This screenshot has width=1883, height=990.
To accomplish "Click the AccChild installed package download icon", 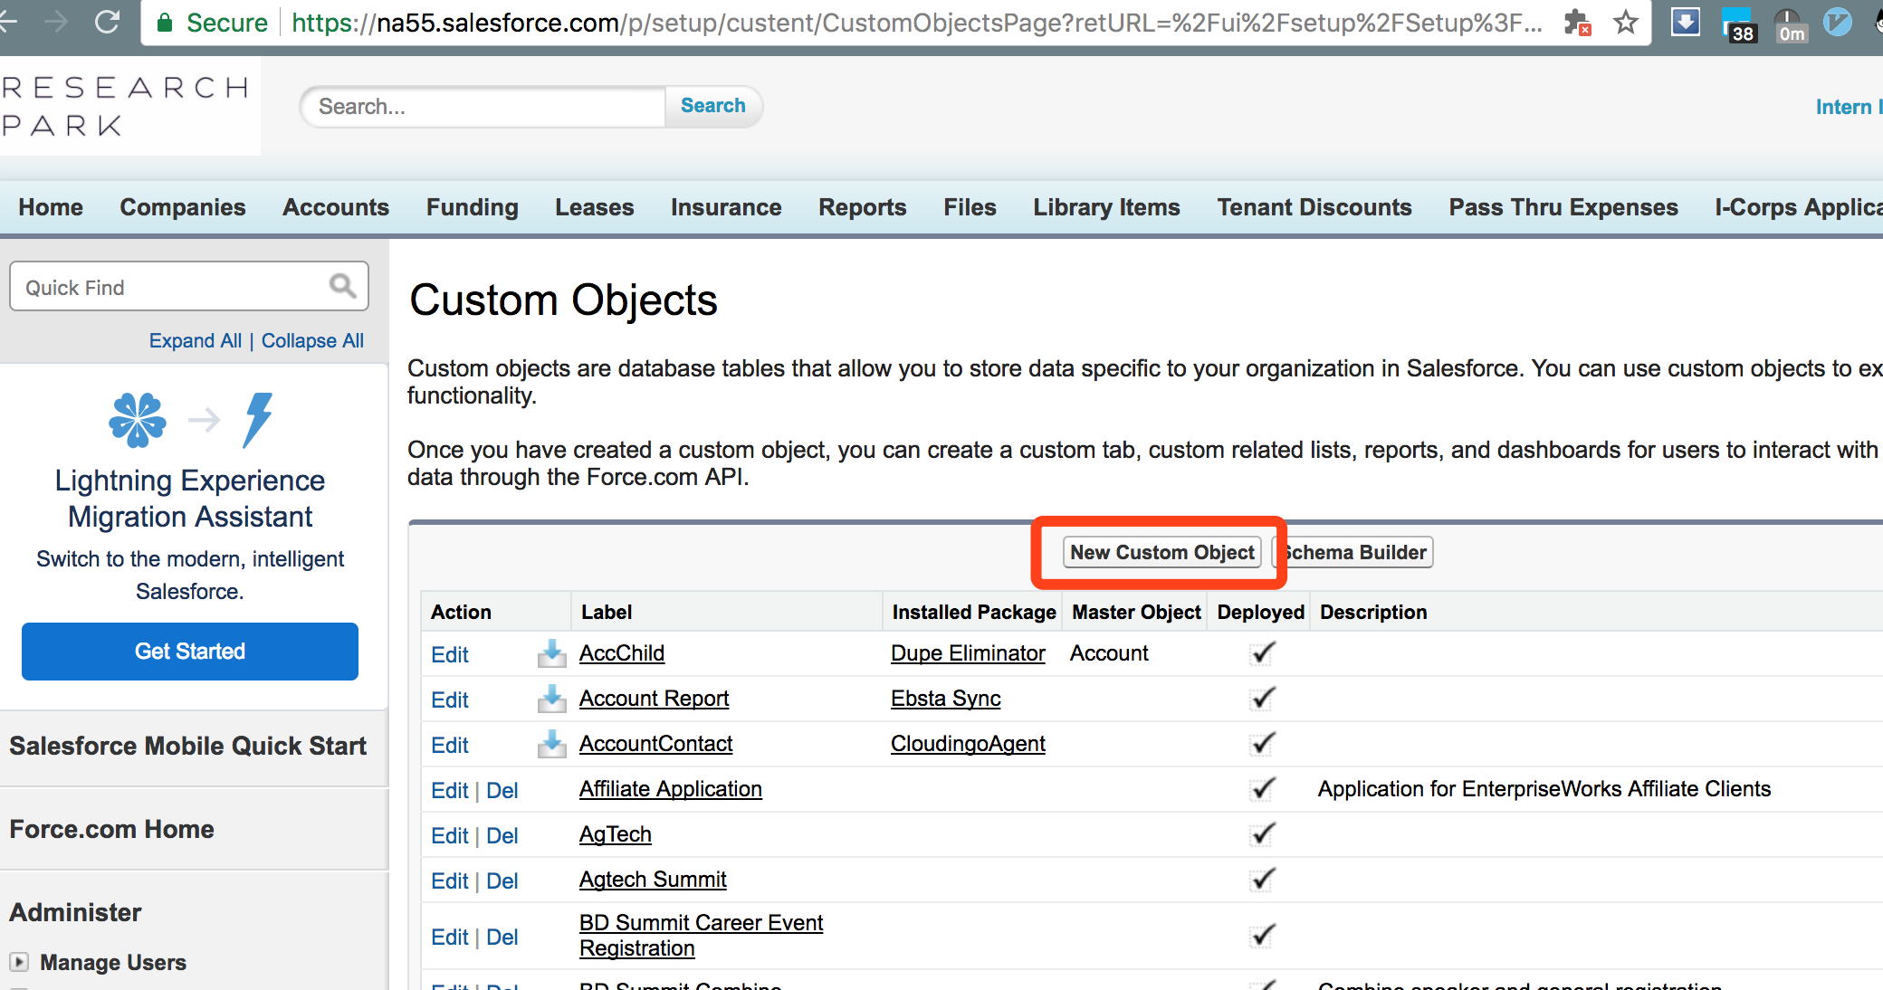I will coord(551,653).
